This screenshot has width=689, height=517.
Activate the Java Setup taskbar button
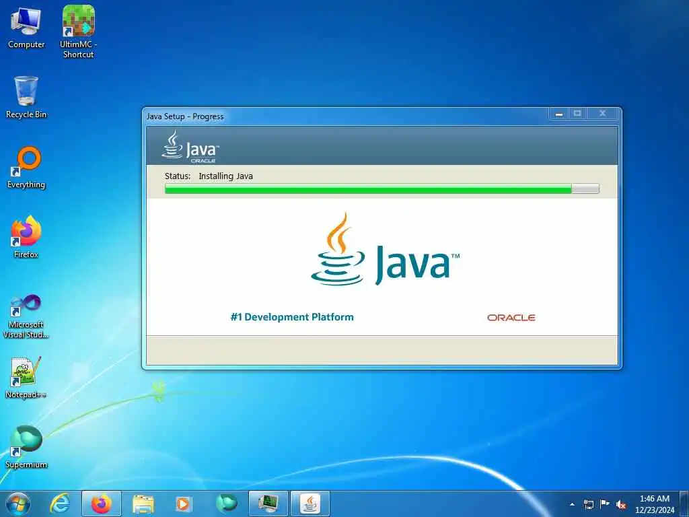click(310, 504)
